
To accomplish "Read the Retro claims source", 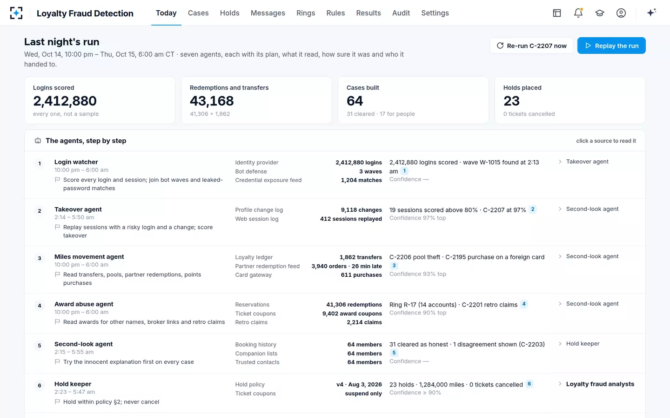I will pos(252,322).
